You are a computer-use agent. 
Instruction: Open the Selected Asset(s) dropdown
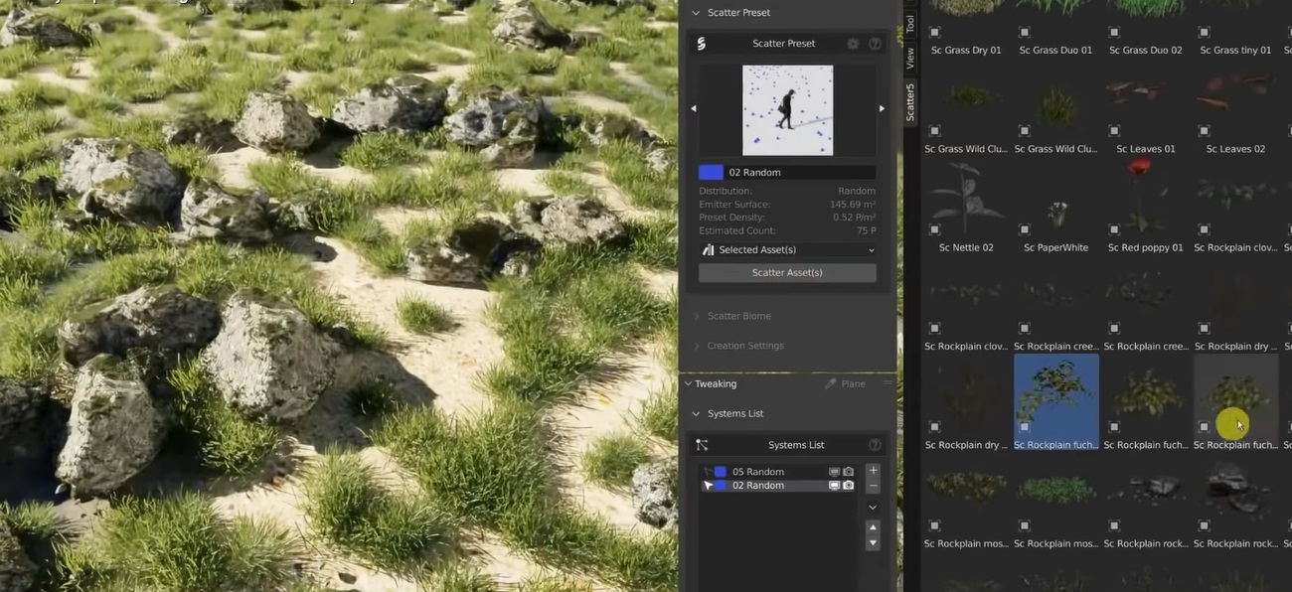click(787, 250)
